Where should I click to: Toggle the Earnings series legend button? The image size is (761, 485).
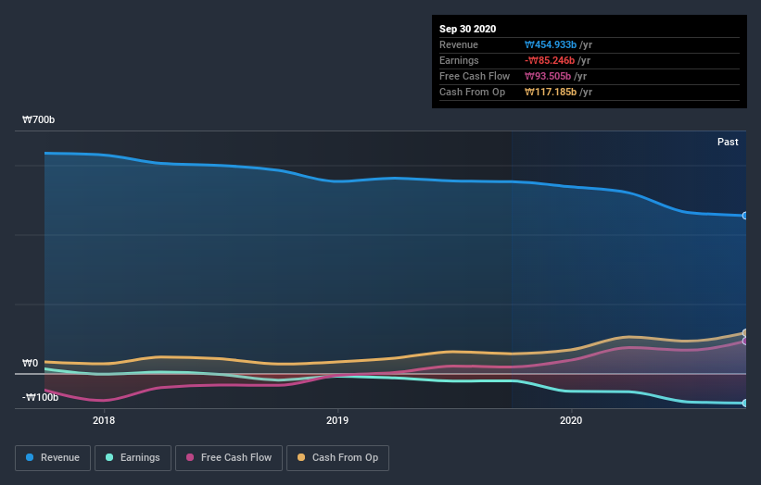click(133, 458)
